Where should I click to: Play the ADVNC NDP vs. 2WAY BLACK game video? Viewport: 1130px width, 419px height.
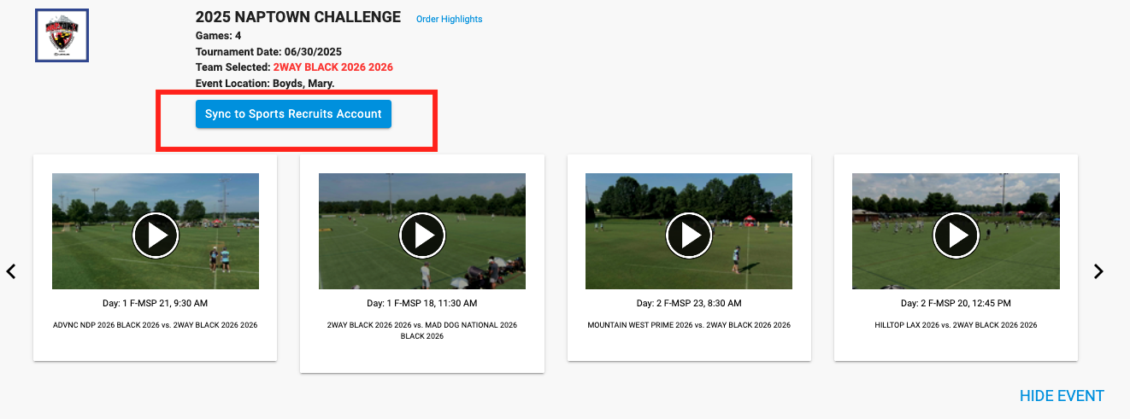pos(156,235)
